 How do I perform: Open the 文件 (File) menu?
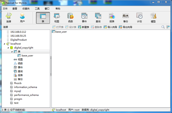coord(5,9)
